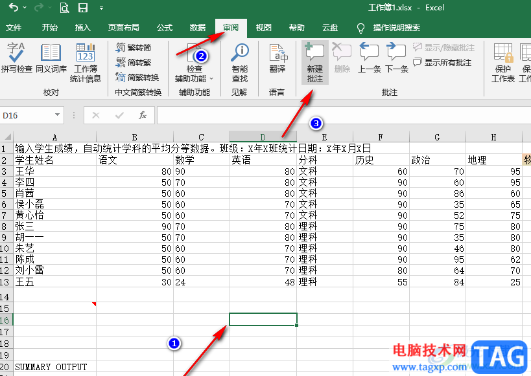Click the 英语 header cell
This screenshot has height=376, width=531.
tap(263, 160)
